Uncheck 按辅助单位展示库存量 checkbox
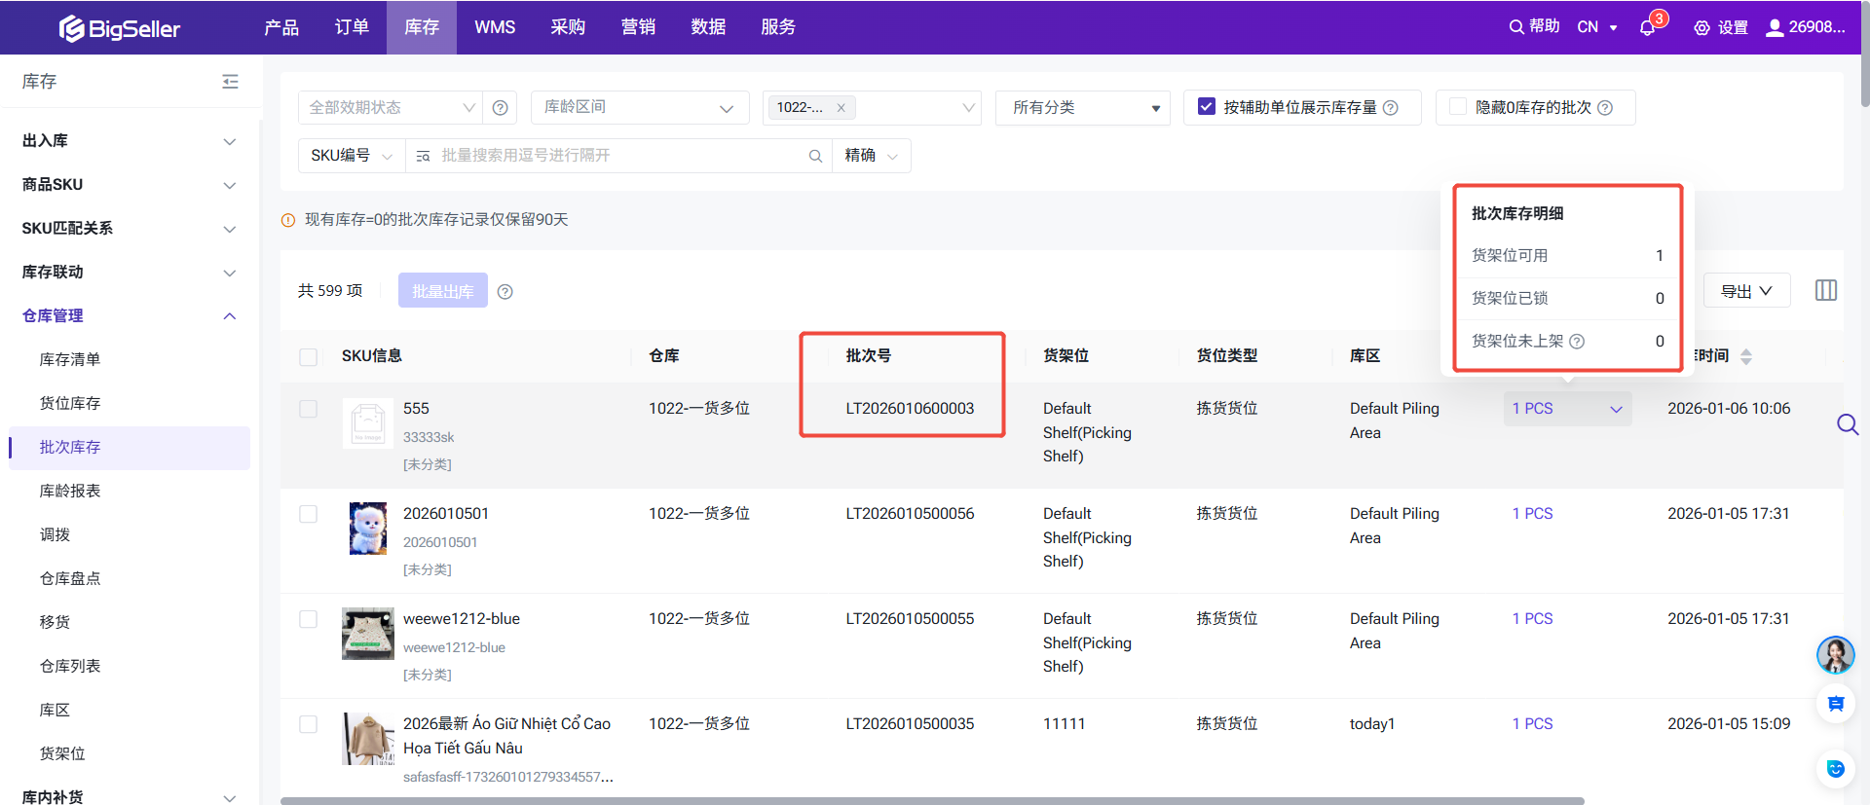1870x805 pixels. coord(1206,107)
